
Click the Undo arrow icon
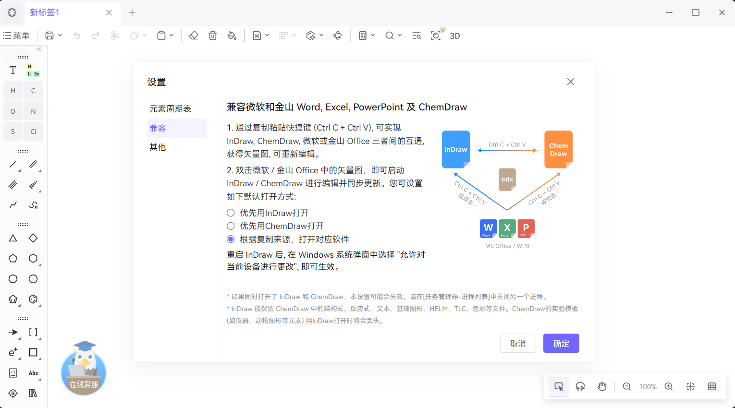point(77,36)
